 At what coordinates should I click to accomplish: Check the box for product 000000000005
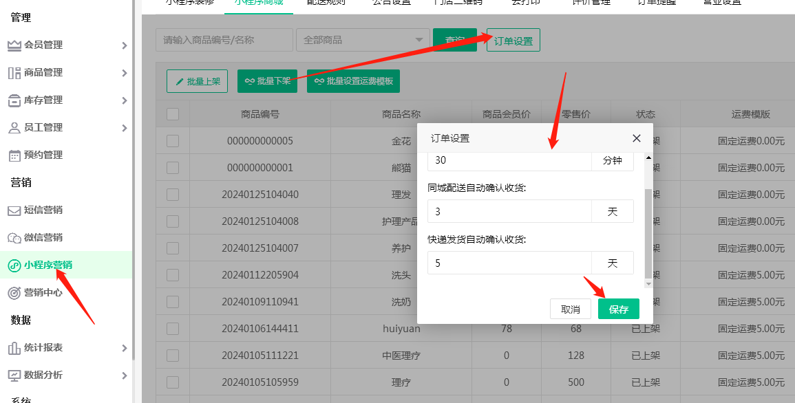pyautogui.click(x=173, y=141)
